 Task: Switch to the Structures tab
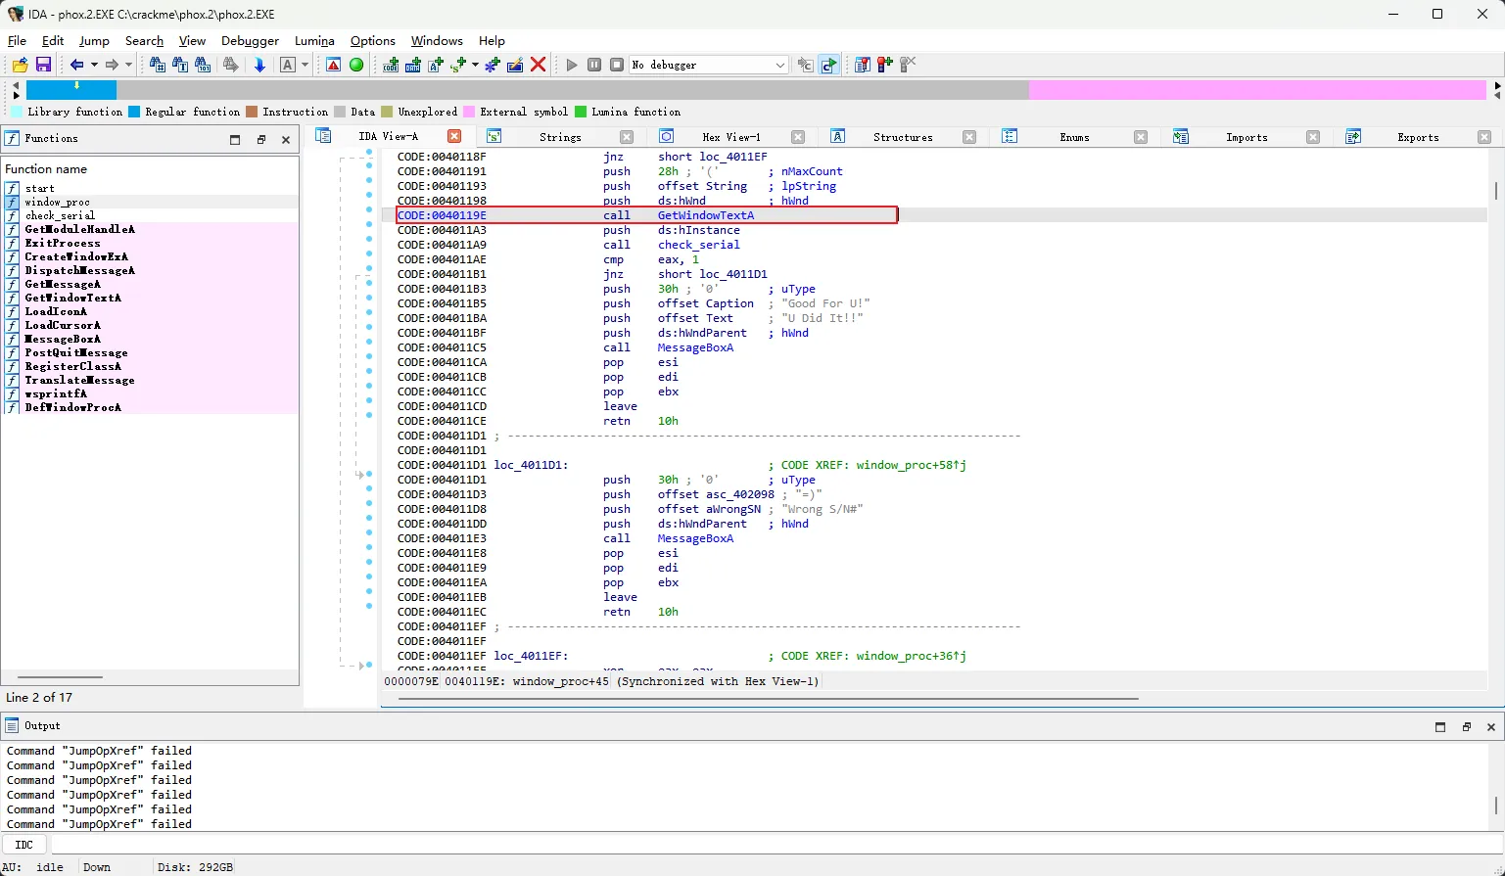(903, 137)
